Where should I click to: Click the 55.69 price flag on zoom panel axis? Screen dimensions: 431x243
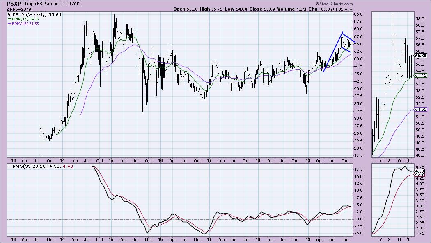coord(421,56)
